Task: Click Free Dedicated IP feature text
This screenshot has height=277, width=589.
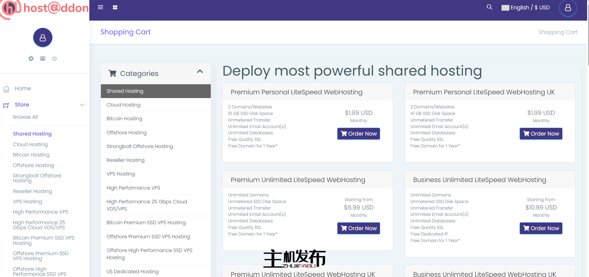Action: (x=429, y=234)
